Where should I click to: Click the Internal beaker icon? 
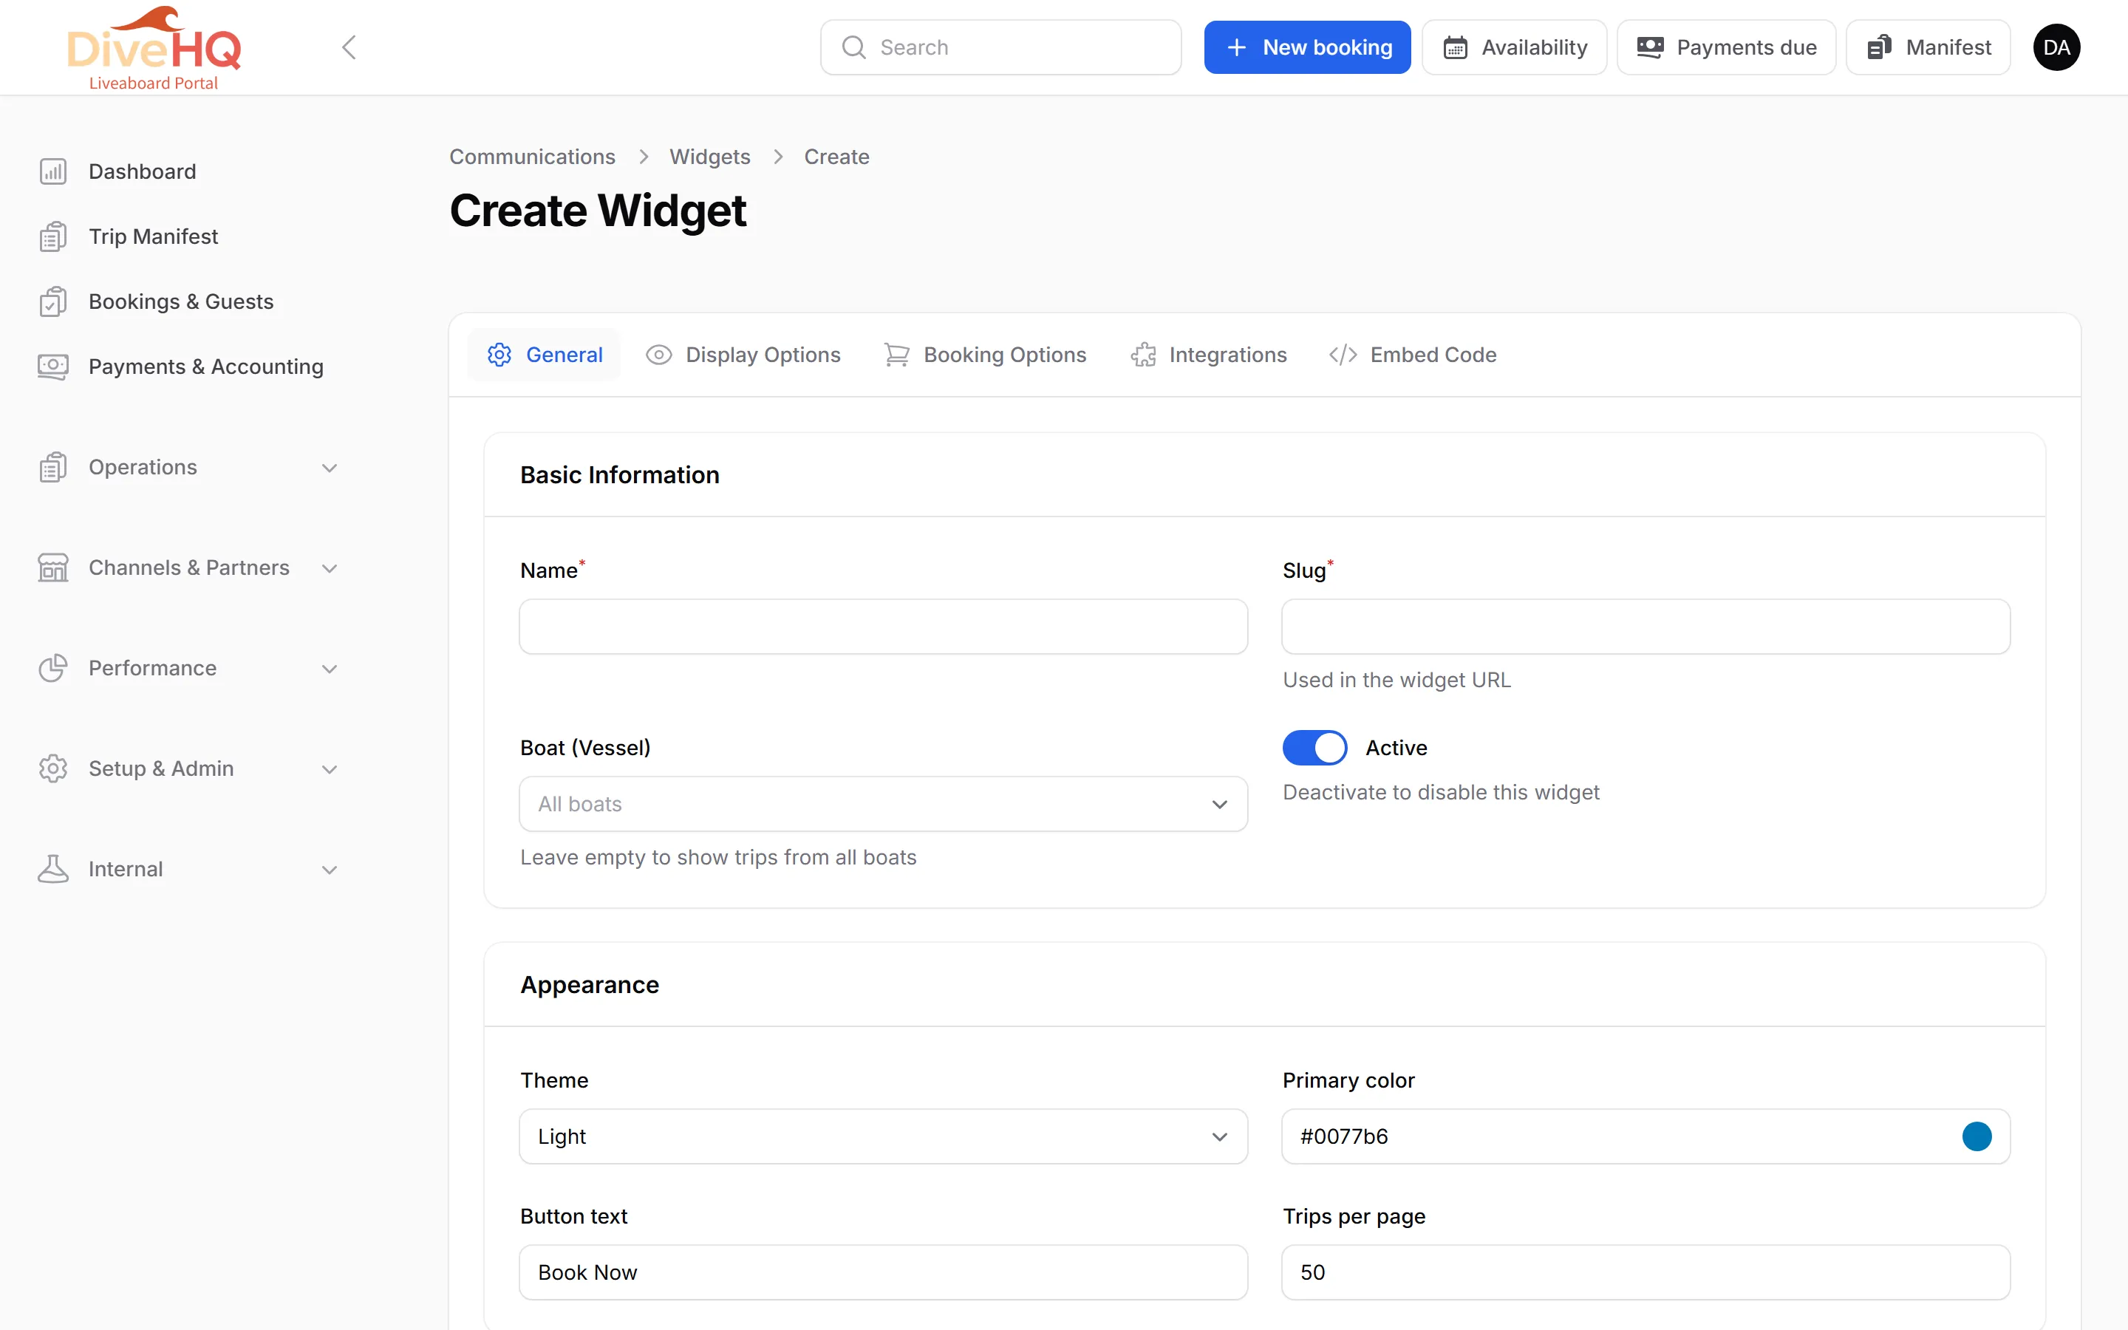pos(52,869)
